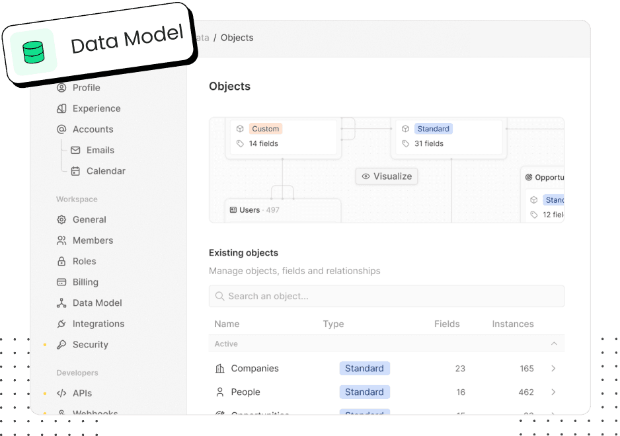Click the object search field
This screenshot has height=436, width=620.
(386, 296)
